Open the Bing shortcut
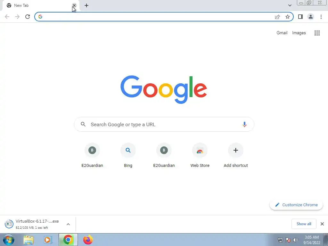 (x=128, y=156)
